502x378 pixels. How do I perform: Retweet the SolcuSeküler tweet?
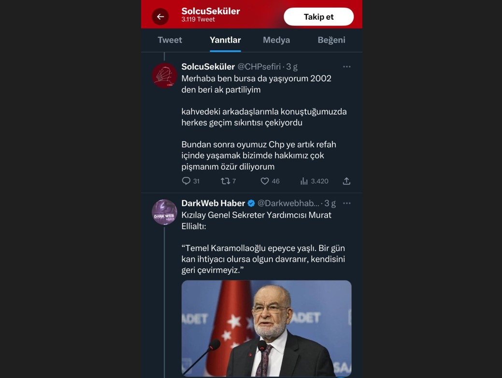click(x=225, y=181)
